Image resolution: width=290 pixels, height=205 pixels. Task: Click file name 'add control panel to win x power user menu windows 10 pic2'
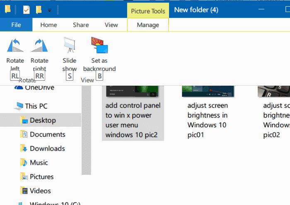133,120
